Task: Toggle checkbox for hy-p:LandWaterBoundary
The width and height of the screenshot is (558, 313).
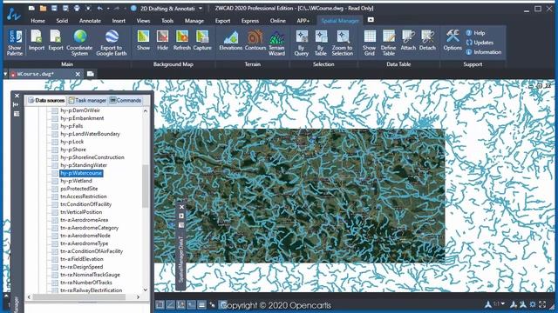Action: pyautogui.click(x=55, y=134)
